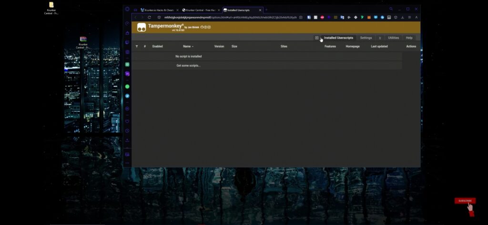Image resolution: width=488 pixels, height=225 pixels.
Task: Open GX Control speedometer in sidebar
Action: coord(127,24)
